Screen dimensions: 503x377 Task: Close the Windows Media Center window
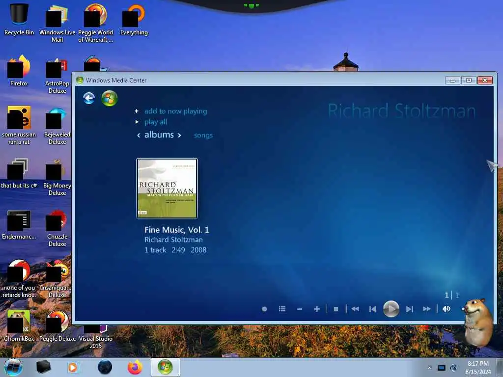(x=485, y=80)
